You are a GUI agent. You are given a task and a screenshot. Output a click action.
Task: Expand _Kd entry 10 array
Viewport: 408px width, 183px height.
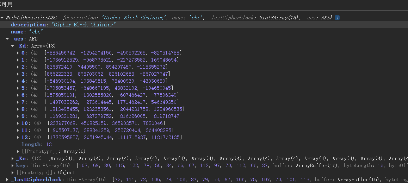coord(18,123)
